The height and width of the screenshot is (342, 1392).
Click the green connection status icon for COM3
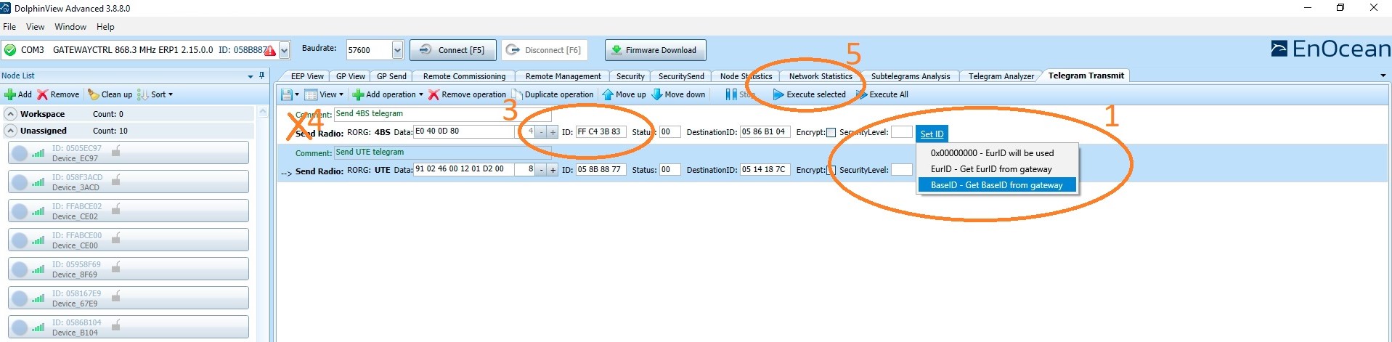coord(10,50)
